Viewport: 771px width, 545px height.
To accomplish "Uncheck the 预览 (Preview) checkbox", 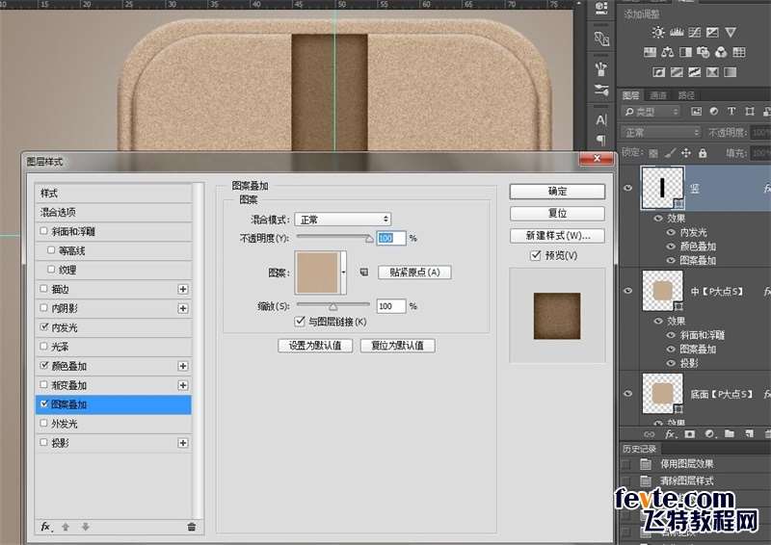I will (x=536, y=255).
